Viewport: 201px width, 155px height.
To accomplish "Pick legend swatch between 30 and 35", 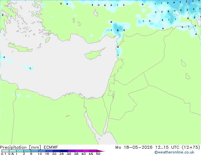I will tap(71, 151).
